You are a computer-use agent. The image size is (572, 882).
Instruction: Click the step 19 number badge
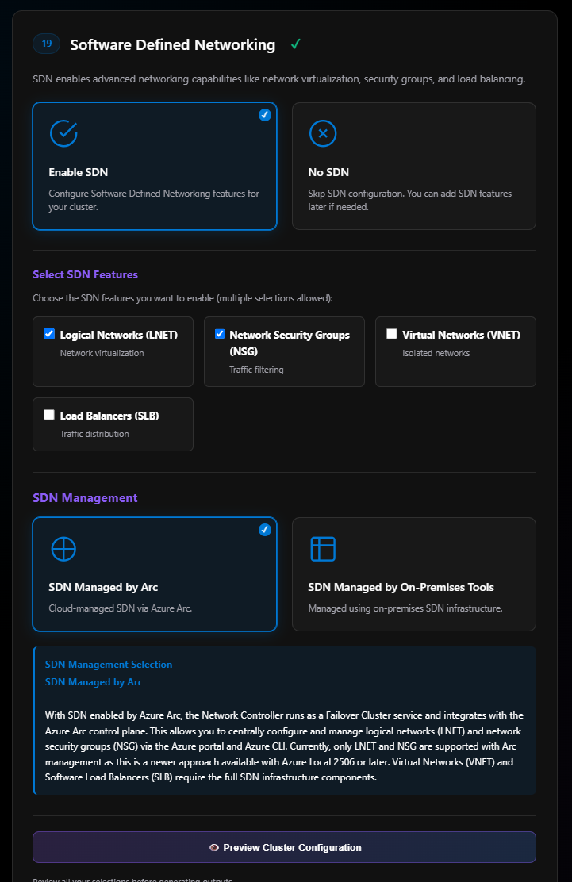click(x=47, y=44)
